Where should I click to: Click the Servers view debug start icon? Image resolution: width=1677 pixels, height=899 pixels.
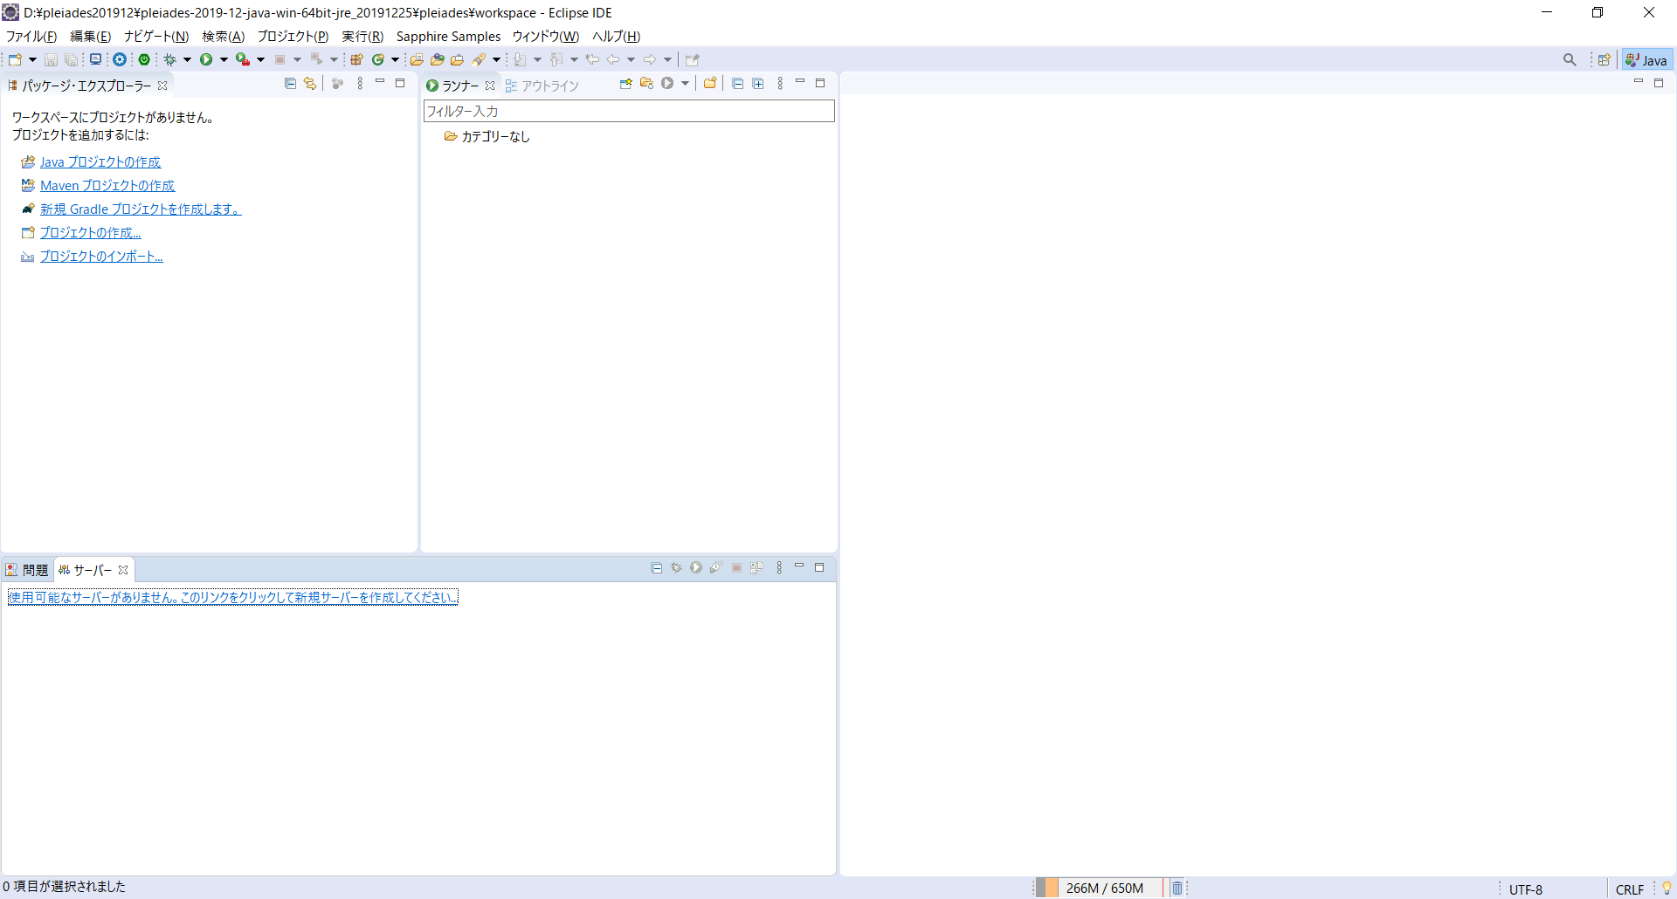click(676, 568)
